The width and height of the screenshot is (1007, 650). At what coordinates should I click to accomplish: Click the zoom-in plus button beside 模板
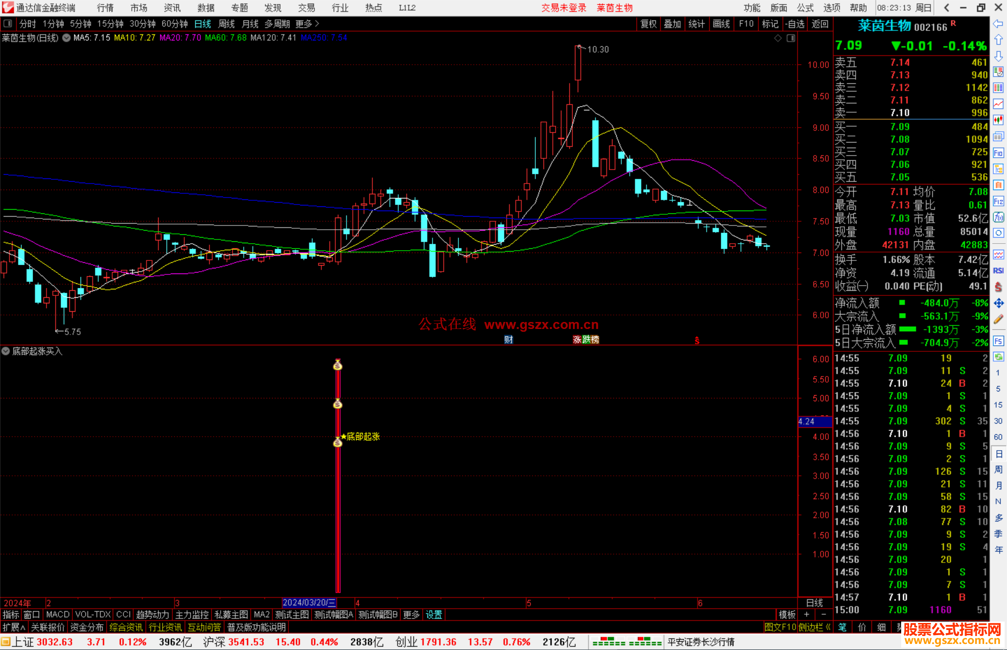click(807, 615)
